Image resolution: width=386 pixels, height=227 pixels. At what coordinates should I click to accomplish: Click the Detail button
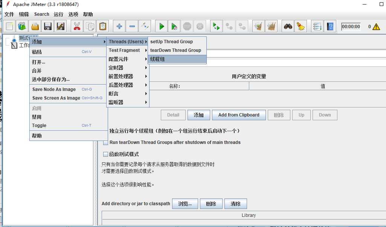tap(173, 115)
